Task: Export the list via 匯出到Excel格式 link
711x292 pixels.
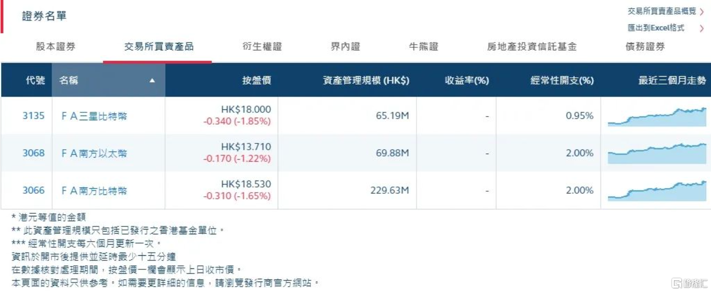Action: pyautogui.click(x=656, y=28)
